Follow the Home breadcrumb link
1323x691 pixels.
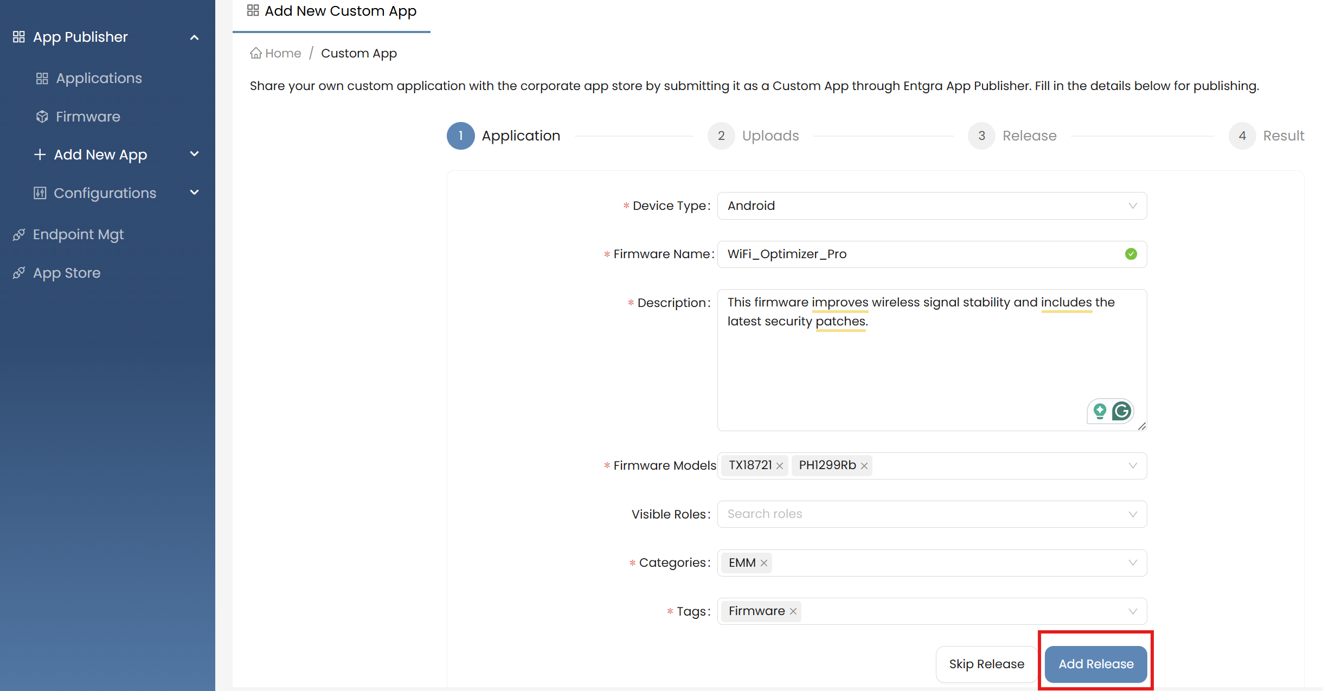pyautogui.click(x=275, y=53)
